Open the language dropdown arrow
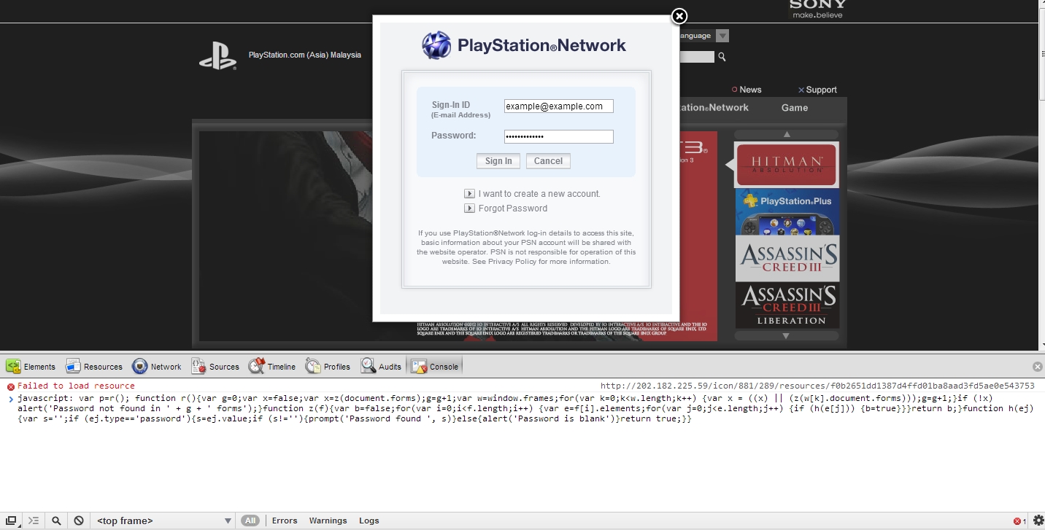Viewport: 1045px width, 530px height. click(x=722, y=36)
